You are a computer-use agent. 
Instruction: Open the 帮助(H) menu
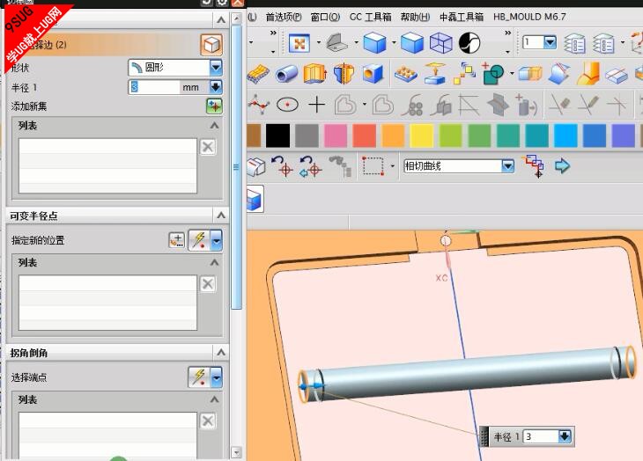[x=415, y=17]
